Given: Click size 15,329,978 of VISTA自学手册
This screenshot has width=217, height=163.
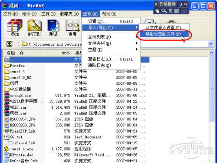Looking at the screenshot, I should click(x=59, y=101).
